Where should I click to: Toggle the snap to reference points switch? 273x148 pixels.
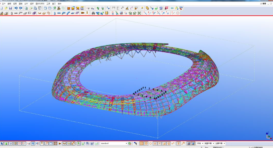(189, 143)
